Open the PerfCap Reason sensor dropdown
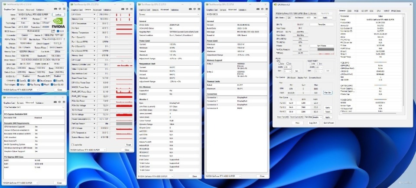416x188 pixels. point(94,124)
